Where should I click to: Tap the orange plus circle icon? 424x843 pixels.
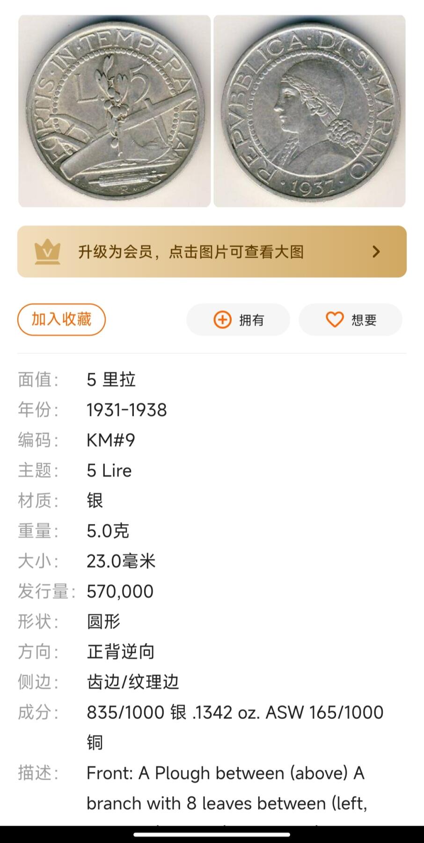point(222,320)
